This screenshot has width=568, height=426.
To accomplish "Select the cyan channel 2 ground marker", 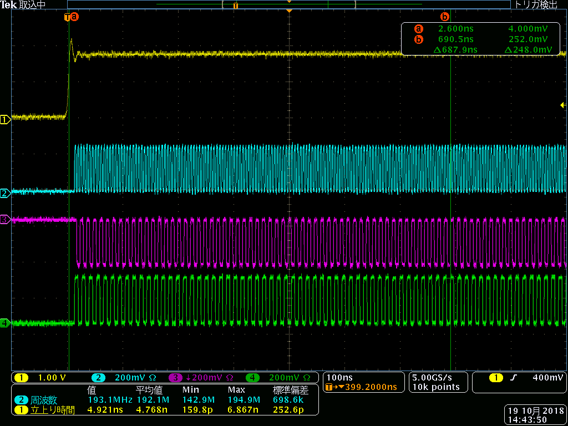I will click(x=5, y=193).
